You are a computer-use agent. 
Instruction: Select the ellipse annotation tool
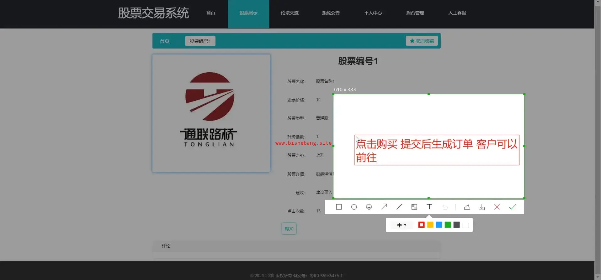(x=354, y=207)
